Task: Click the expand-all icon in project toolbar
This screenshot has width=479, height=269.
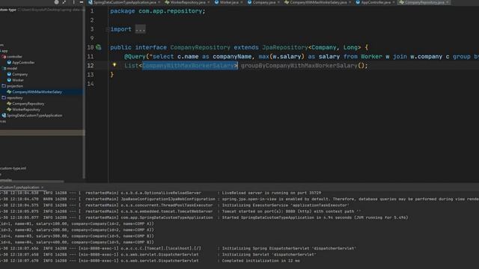Action: click(64, 2)
